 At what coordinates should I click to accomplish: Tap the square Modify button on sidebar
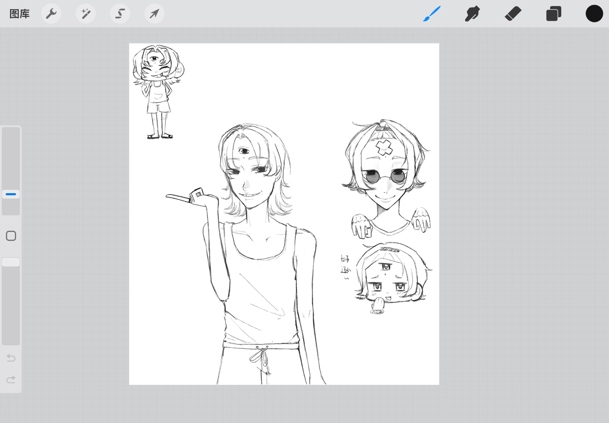11,236
